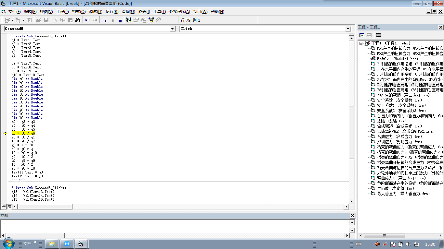This screenshot has width=444, height=249.
Task: Select Z4产生的弯矩 form in project tree
Action: point(403,95)
